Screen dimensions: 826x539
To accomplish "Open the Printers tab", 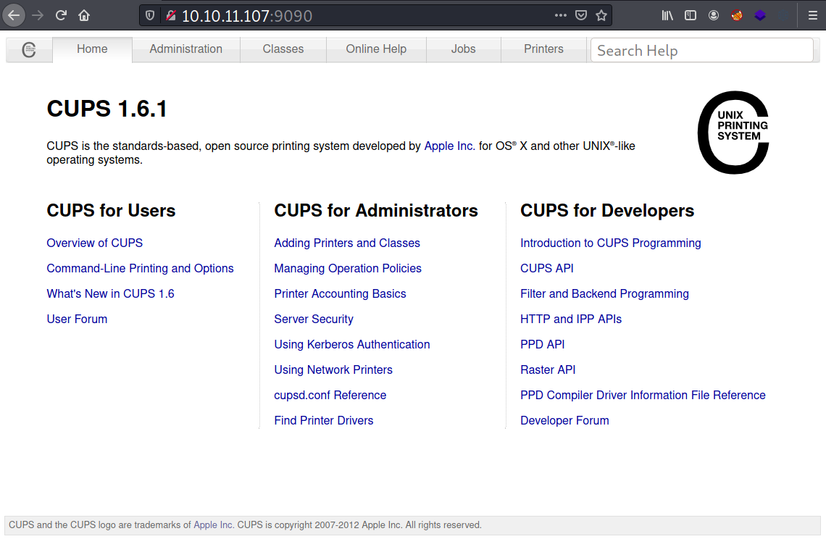I will coord(543,49).
